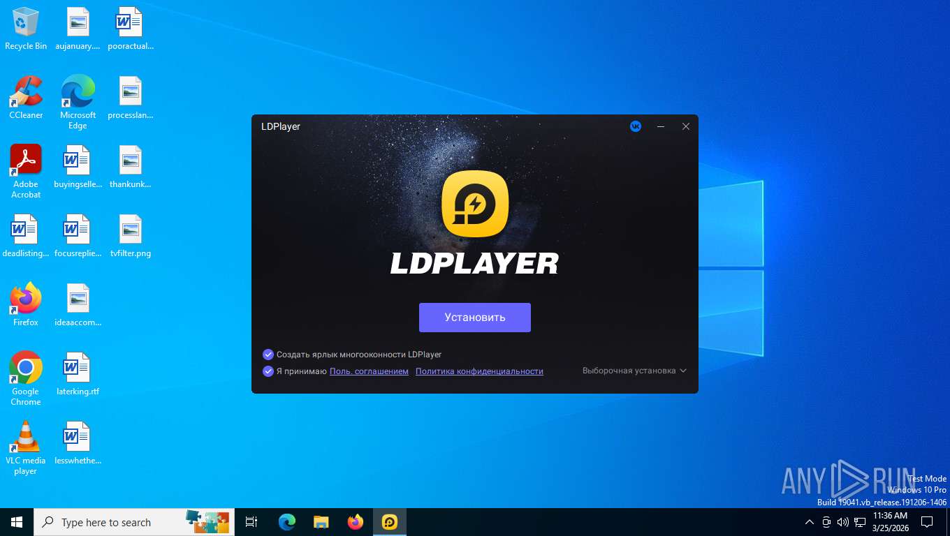950x536 pixels.
Task: Open Firefox from the taskbar
Action: click(x=356, y=522)
